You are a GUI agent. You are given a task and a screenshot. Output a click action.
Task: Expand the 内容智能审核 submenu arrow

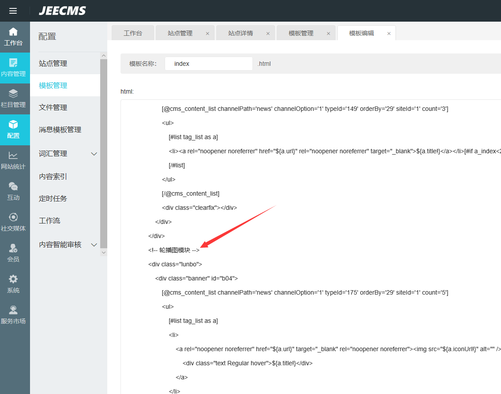pyautogui.click(x=94, y=245)
